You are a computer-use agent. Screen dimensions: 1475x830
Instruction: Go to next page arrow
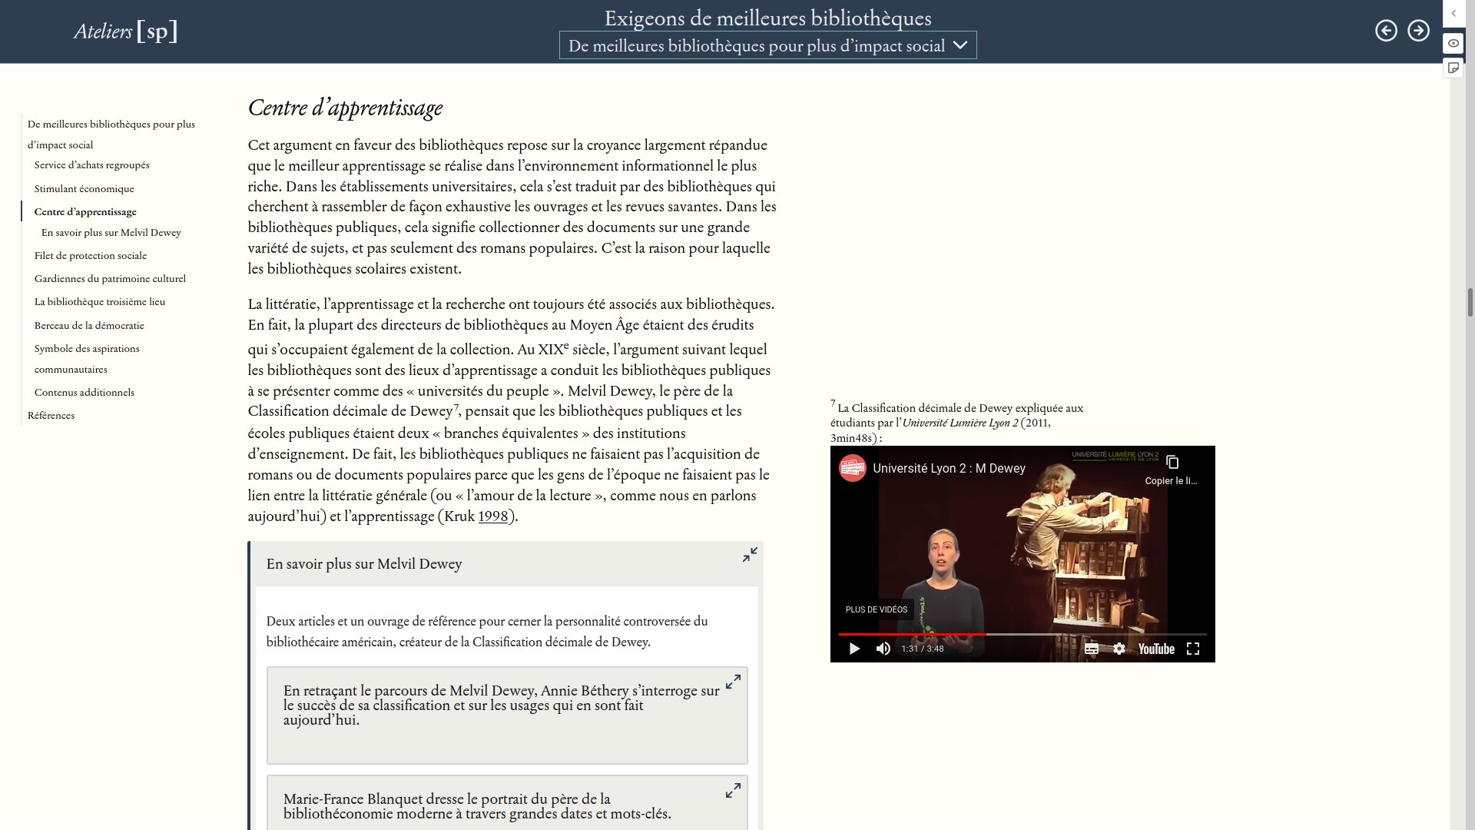click(x=1418, y=31)
